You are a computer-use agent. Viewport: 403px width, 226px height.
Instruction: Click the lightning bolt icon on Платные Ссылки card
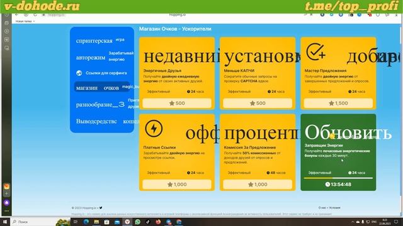[x=154, y=128]
